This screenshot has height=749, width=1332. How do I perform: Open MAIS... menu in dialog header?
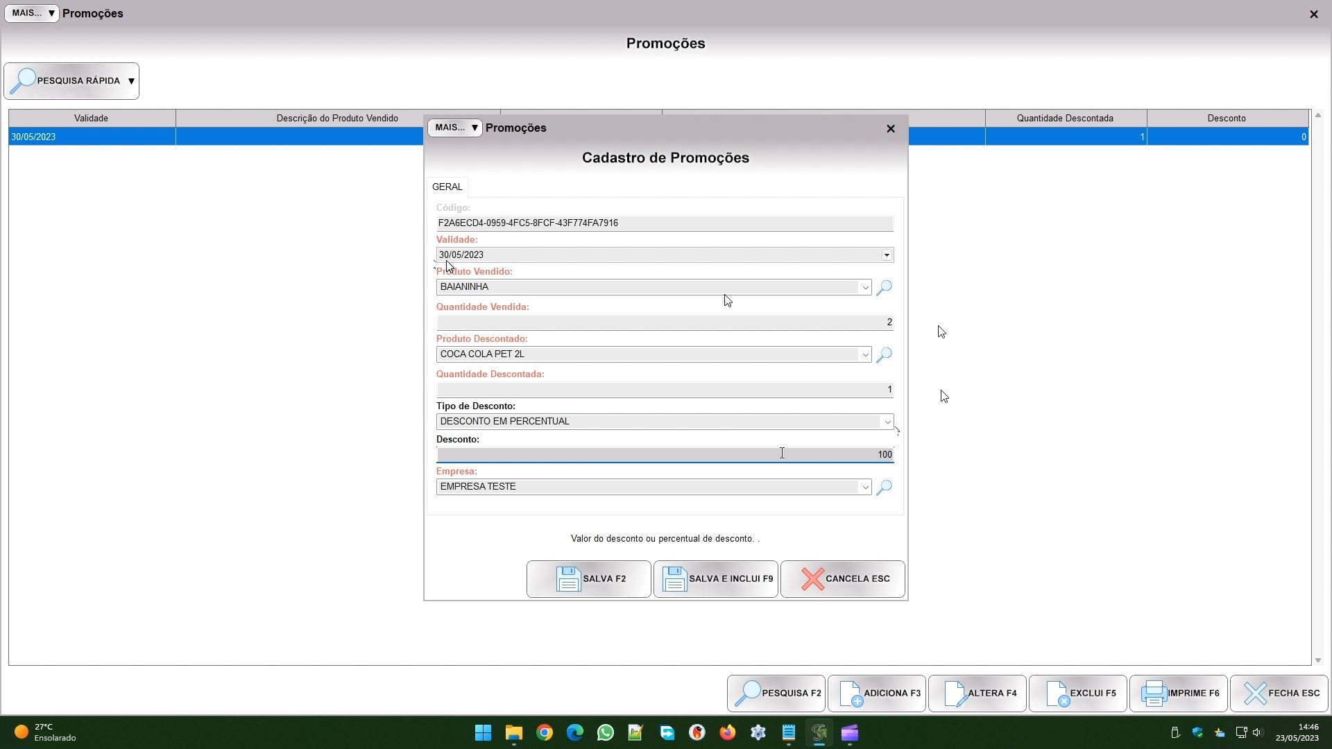click(454, 128)
